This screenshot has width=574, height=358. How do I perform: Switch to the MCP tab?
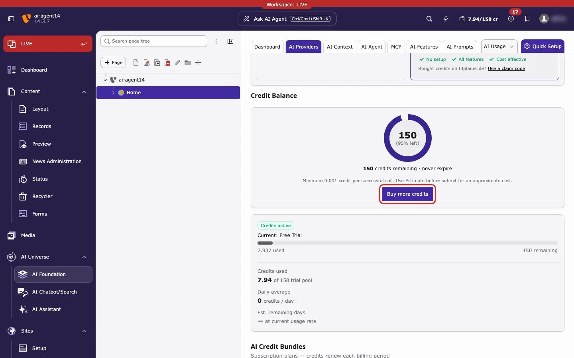pos(396,47)
